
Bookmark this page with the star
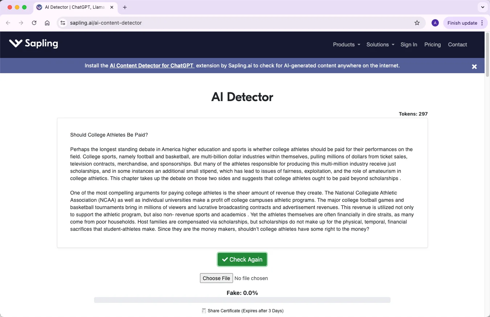tap(417, 23)
